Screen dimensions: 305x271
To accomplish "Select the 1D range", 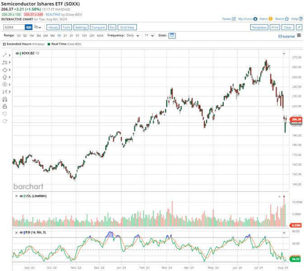I will (19, 36).
